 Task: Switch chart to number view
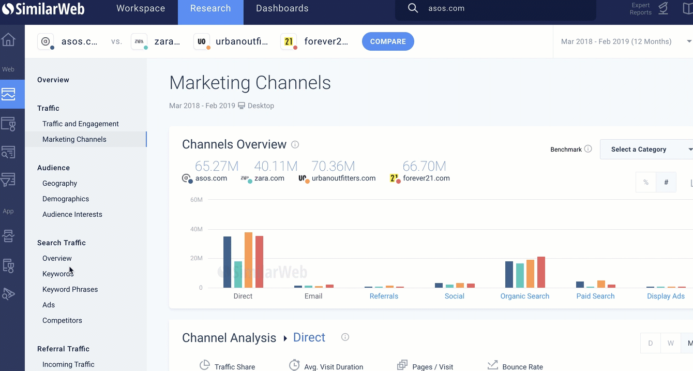(666, 182)
